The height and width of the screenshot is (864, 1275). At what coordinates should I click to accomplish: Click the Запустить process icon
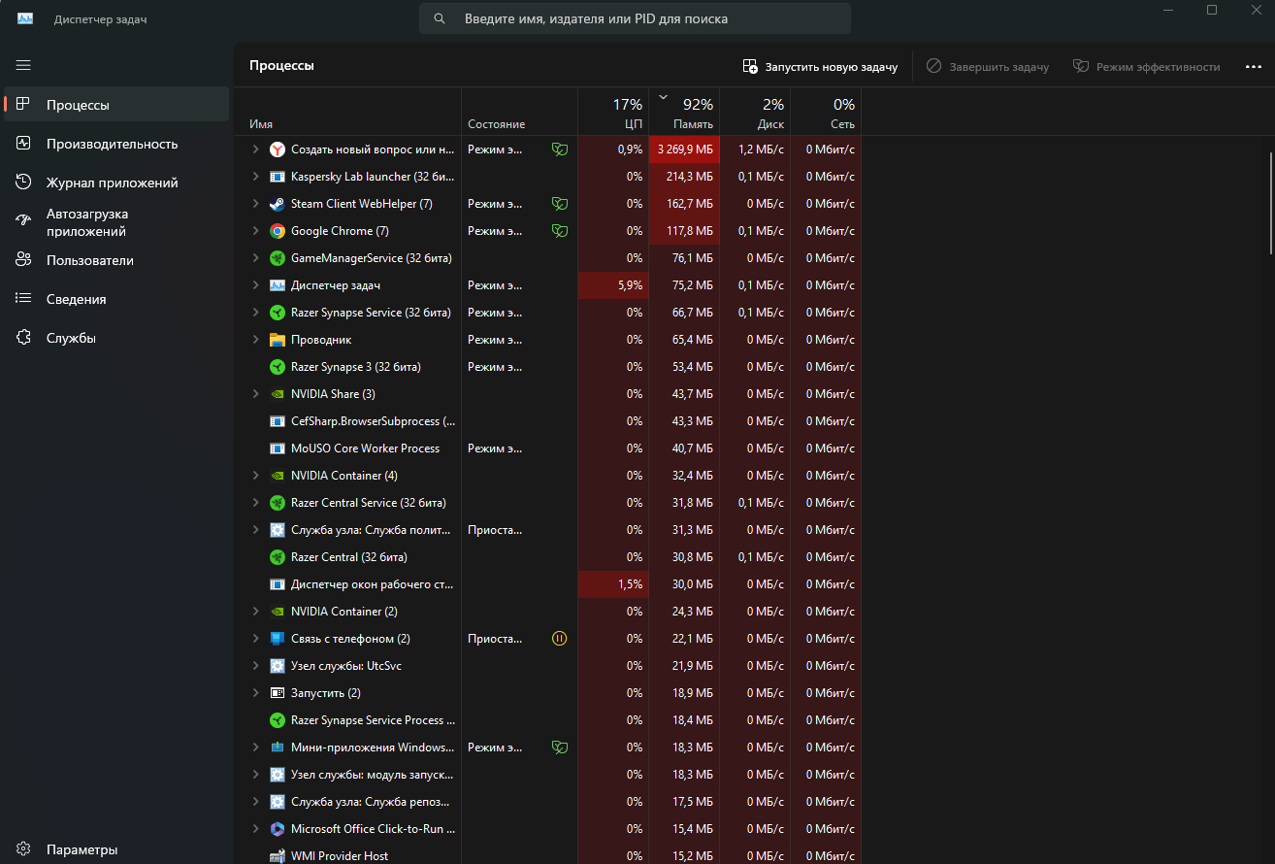click(278, 693)
